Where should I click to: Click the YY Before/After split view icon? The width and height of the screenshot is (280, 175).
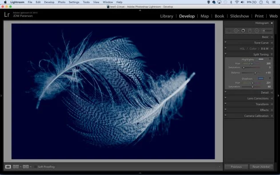[25, 167]
